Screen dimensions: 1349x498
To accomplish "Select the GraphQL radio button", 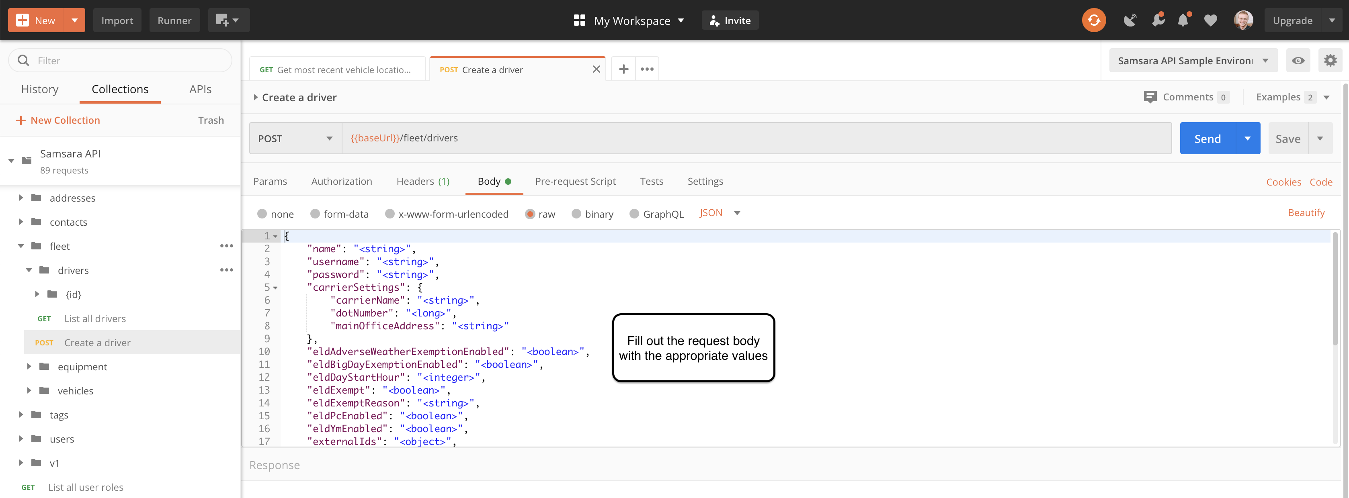I will point(634,214).
